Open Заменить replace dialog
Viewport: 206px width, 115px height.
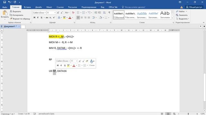click(x=182, y=15)
